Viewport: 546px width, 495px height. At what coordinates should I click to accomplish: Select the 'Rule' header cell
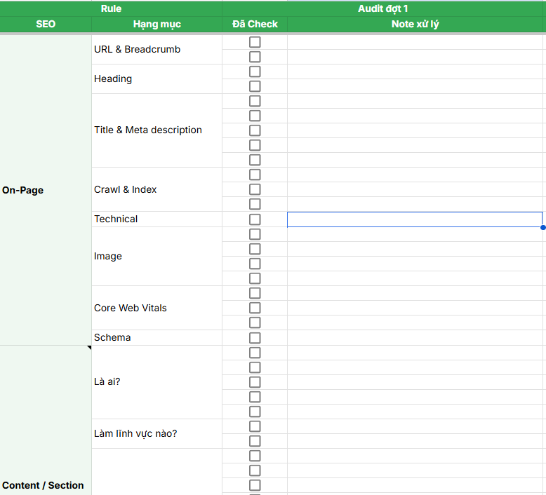click(x=111, y=8)
